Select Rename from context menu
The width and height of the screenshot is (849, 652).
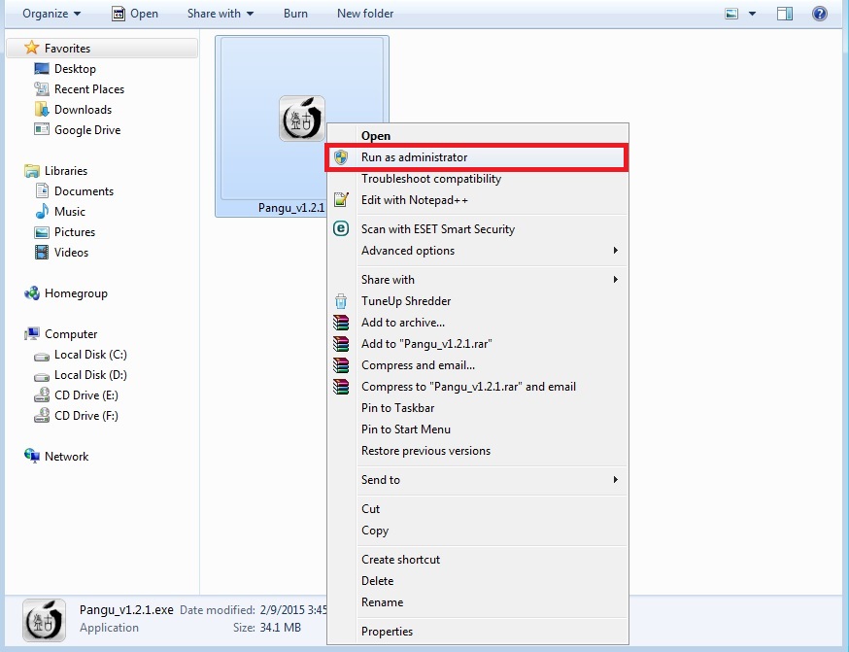point(477,602)
